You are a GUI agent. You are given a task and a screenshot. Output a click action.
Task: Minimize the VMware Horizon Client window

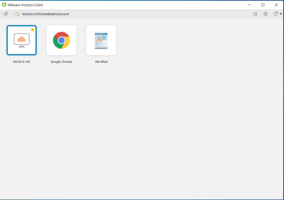click(249, 5)
